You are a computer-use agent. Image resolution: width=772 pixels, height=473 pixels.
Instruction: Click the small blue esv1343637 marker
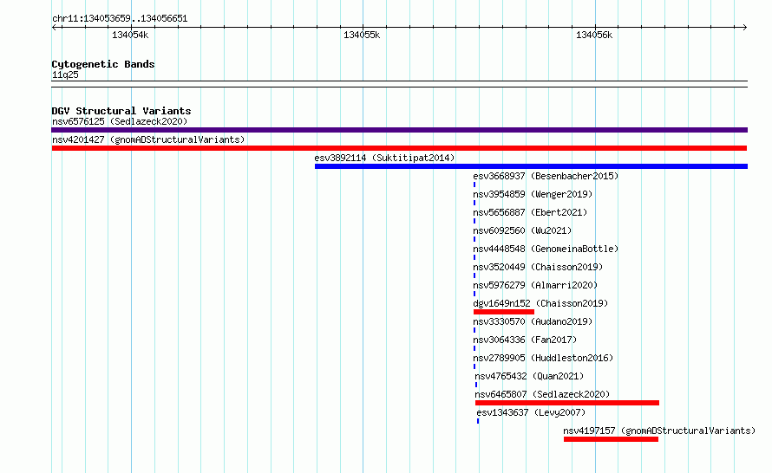pos(478,421)
